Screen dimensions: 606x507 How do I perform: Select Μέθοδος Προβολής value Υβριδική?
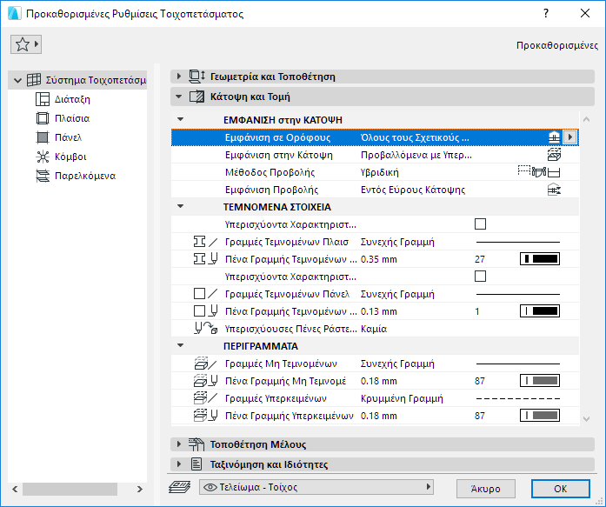[x=380, y=172]
